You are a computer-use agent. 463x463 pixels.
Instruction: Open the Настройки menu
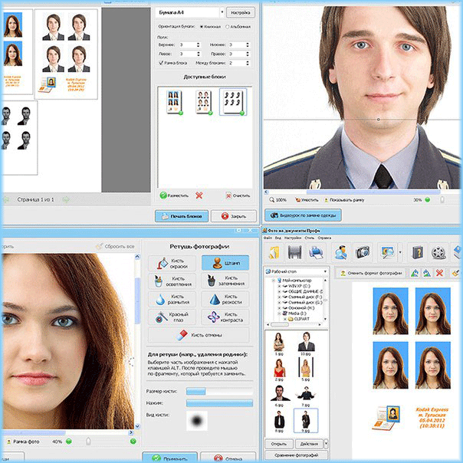tap(291, 238)
